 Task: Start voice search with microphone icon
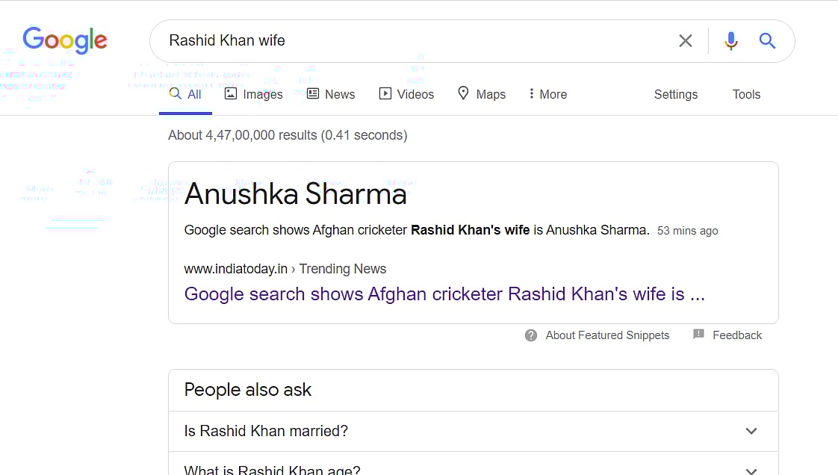pyautogui.click(x=730, y=41)
